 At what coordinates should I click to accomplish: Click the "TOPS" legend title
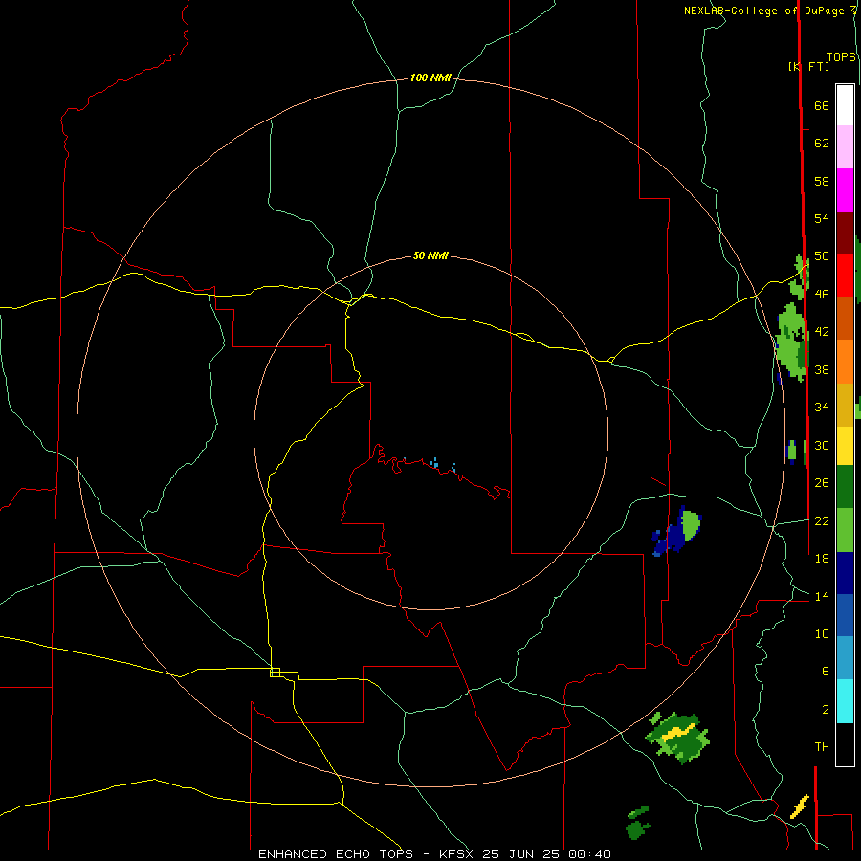(841, 57)
